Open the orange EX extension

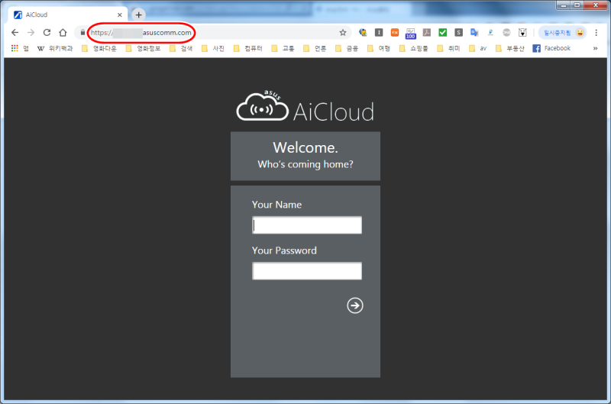click(x=395, y=33)
